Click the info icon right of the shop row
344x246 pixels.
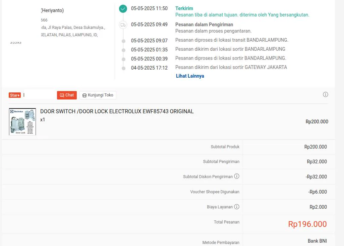tap(325, 94)
